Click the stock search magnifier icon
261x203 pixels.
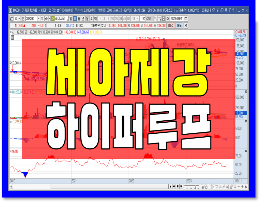[42, 19]
